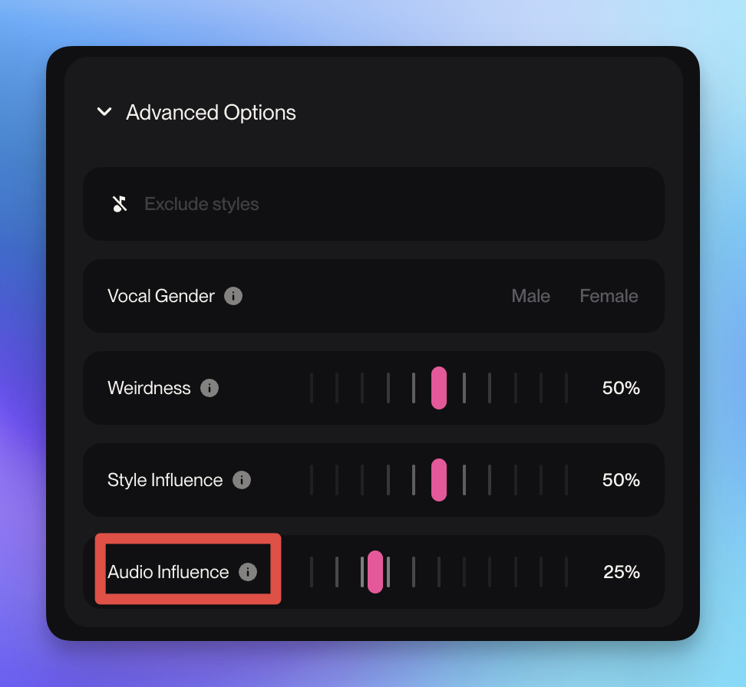Screen dimensions: 746x687
Task: Click the Audio Influence label text
Action: click(168, 572)
